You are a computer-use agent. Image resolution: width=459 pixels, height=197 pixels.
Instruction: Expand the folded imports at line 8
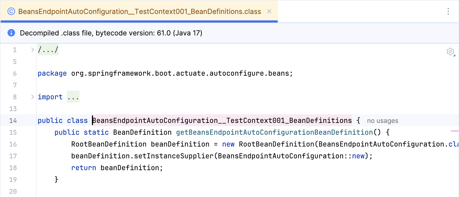pyautogui.click(x=32, y=97)
